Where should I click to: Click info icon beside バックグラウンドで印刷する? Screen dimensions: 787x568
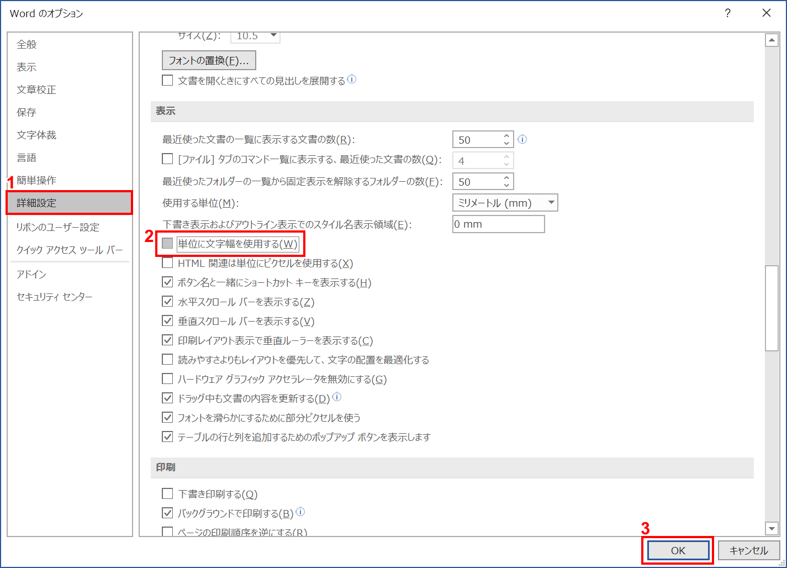click(300, 512)
